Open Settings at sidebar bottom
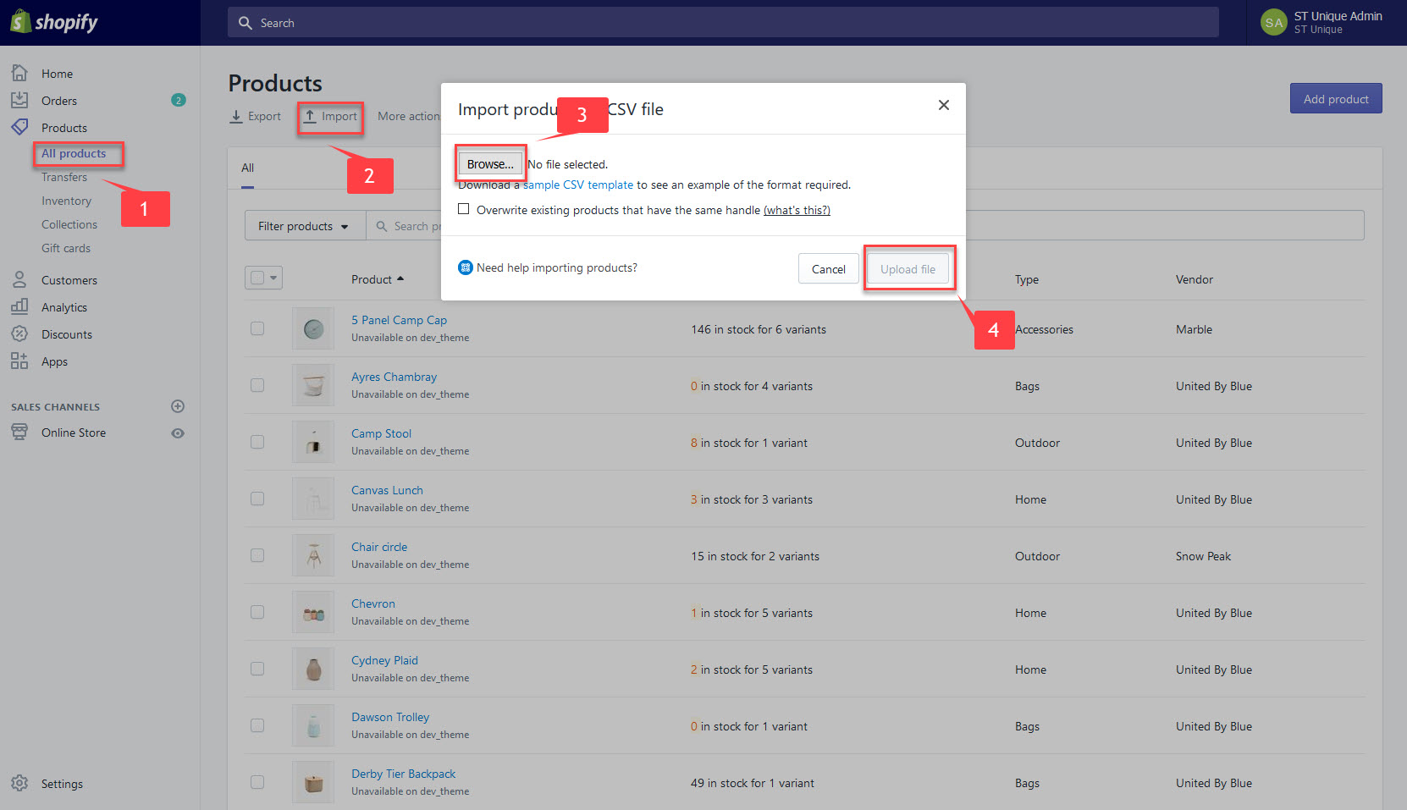 click(62, 784)
